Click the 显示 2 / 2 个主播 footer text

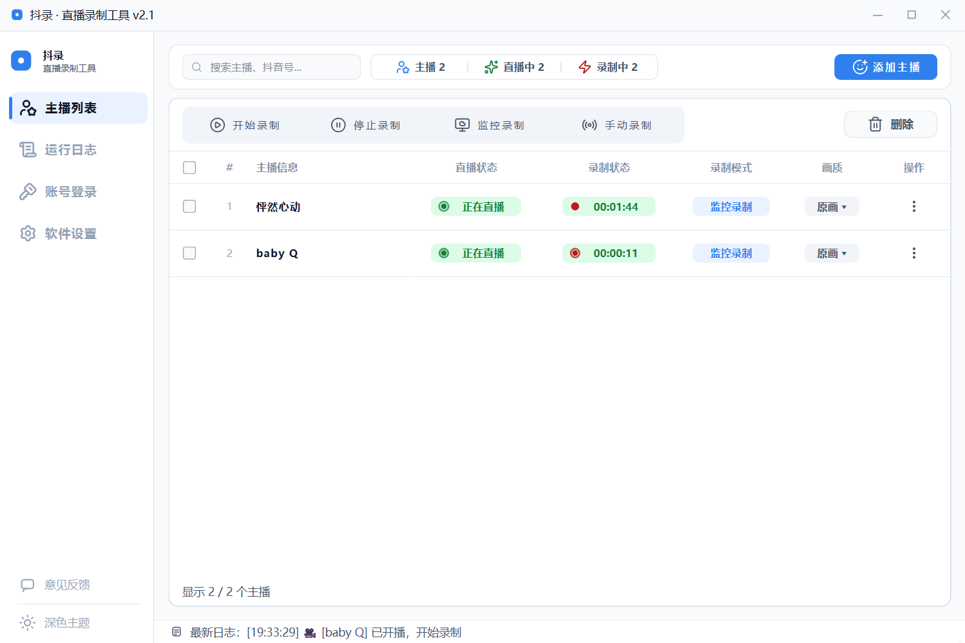click(226, 591)
